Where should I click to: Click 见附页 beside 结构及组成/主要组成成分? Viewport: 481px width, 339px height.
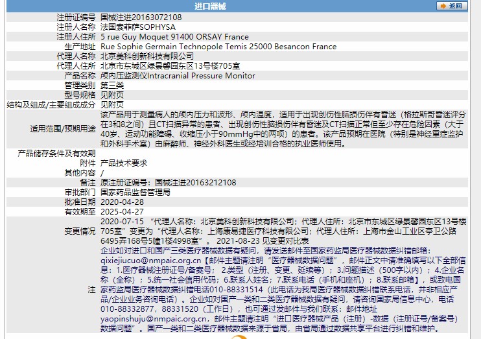coord(112,105)
